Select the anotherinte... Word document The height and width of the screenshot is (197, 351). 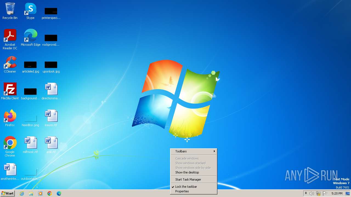tap(10, 172)
